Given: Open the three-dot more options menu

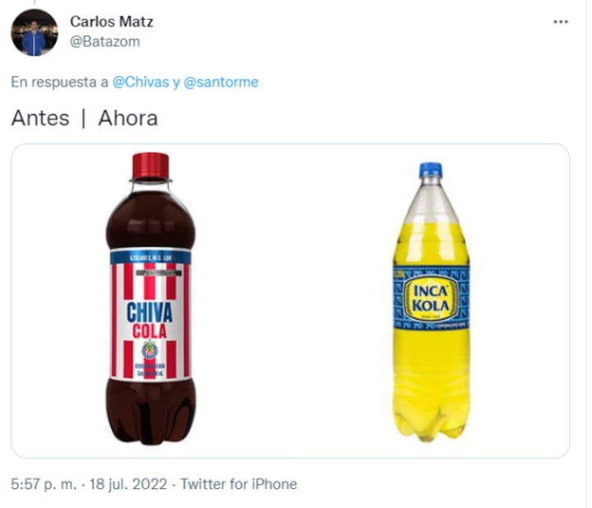Looking at the screenshot, I should point(560,22).
